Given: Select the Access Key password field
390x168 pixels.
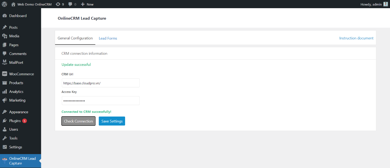Looking at the screenshot, I should pos(101,100).
